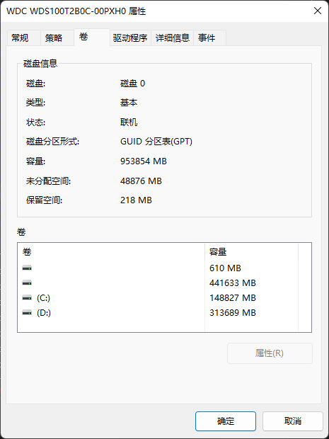Click the 取消 button
Screen dimensions: 329x439
(293, 421)
